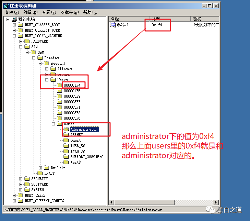Image resolution: width=250 pixels, height=221 pixels.
Task: Click the My Computer icon at tree root
Action: (x=14, y=19)
